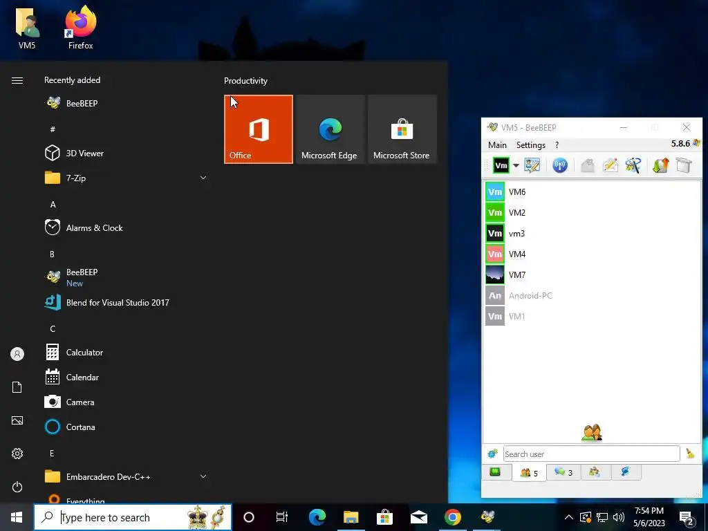Open the Microsoft Store tile

402,129
